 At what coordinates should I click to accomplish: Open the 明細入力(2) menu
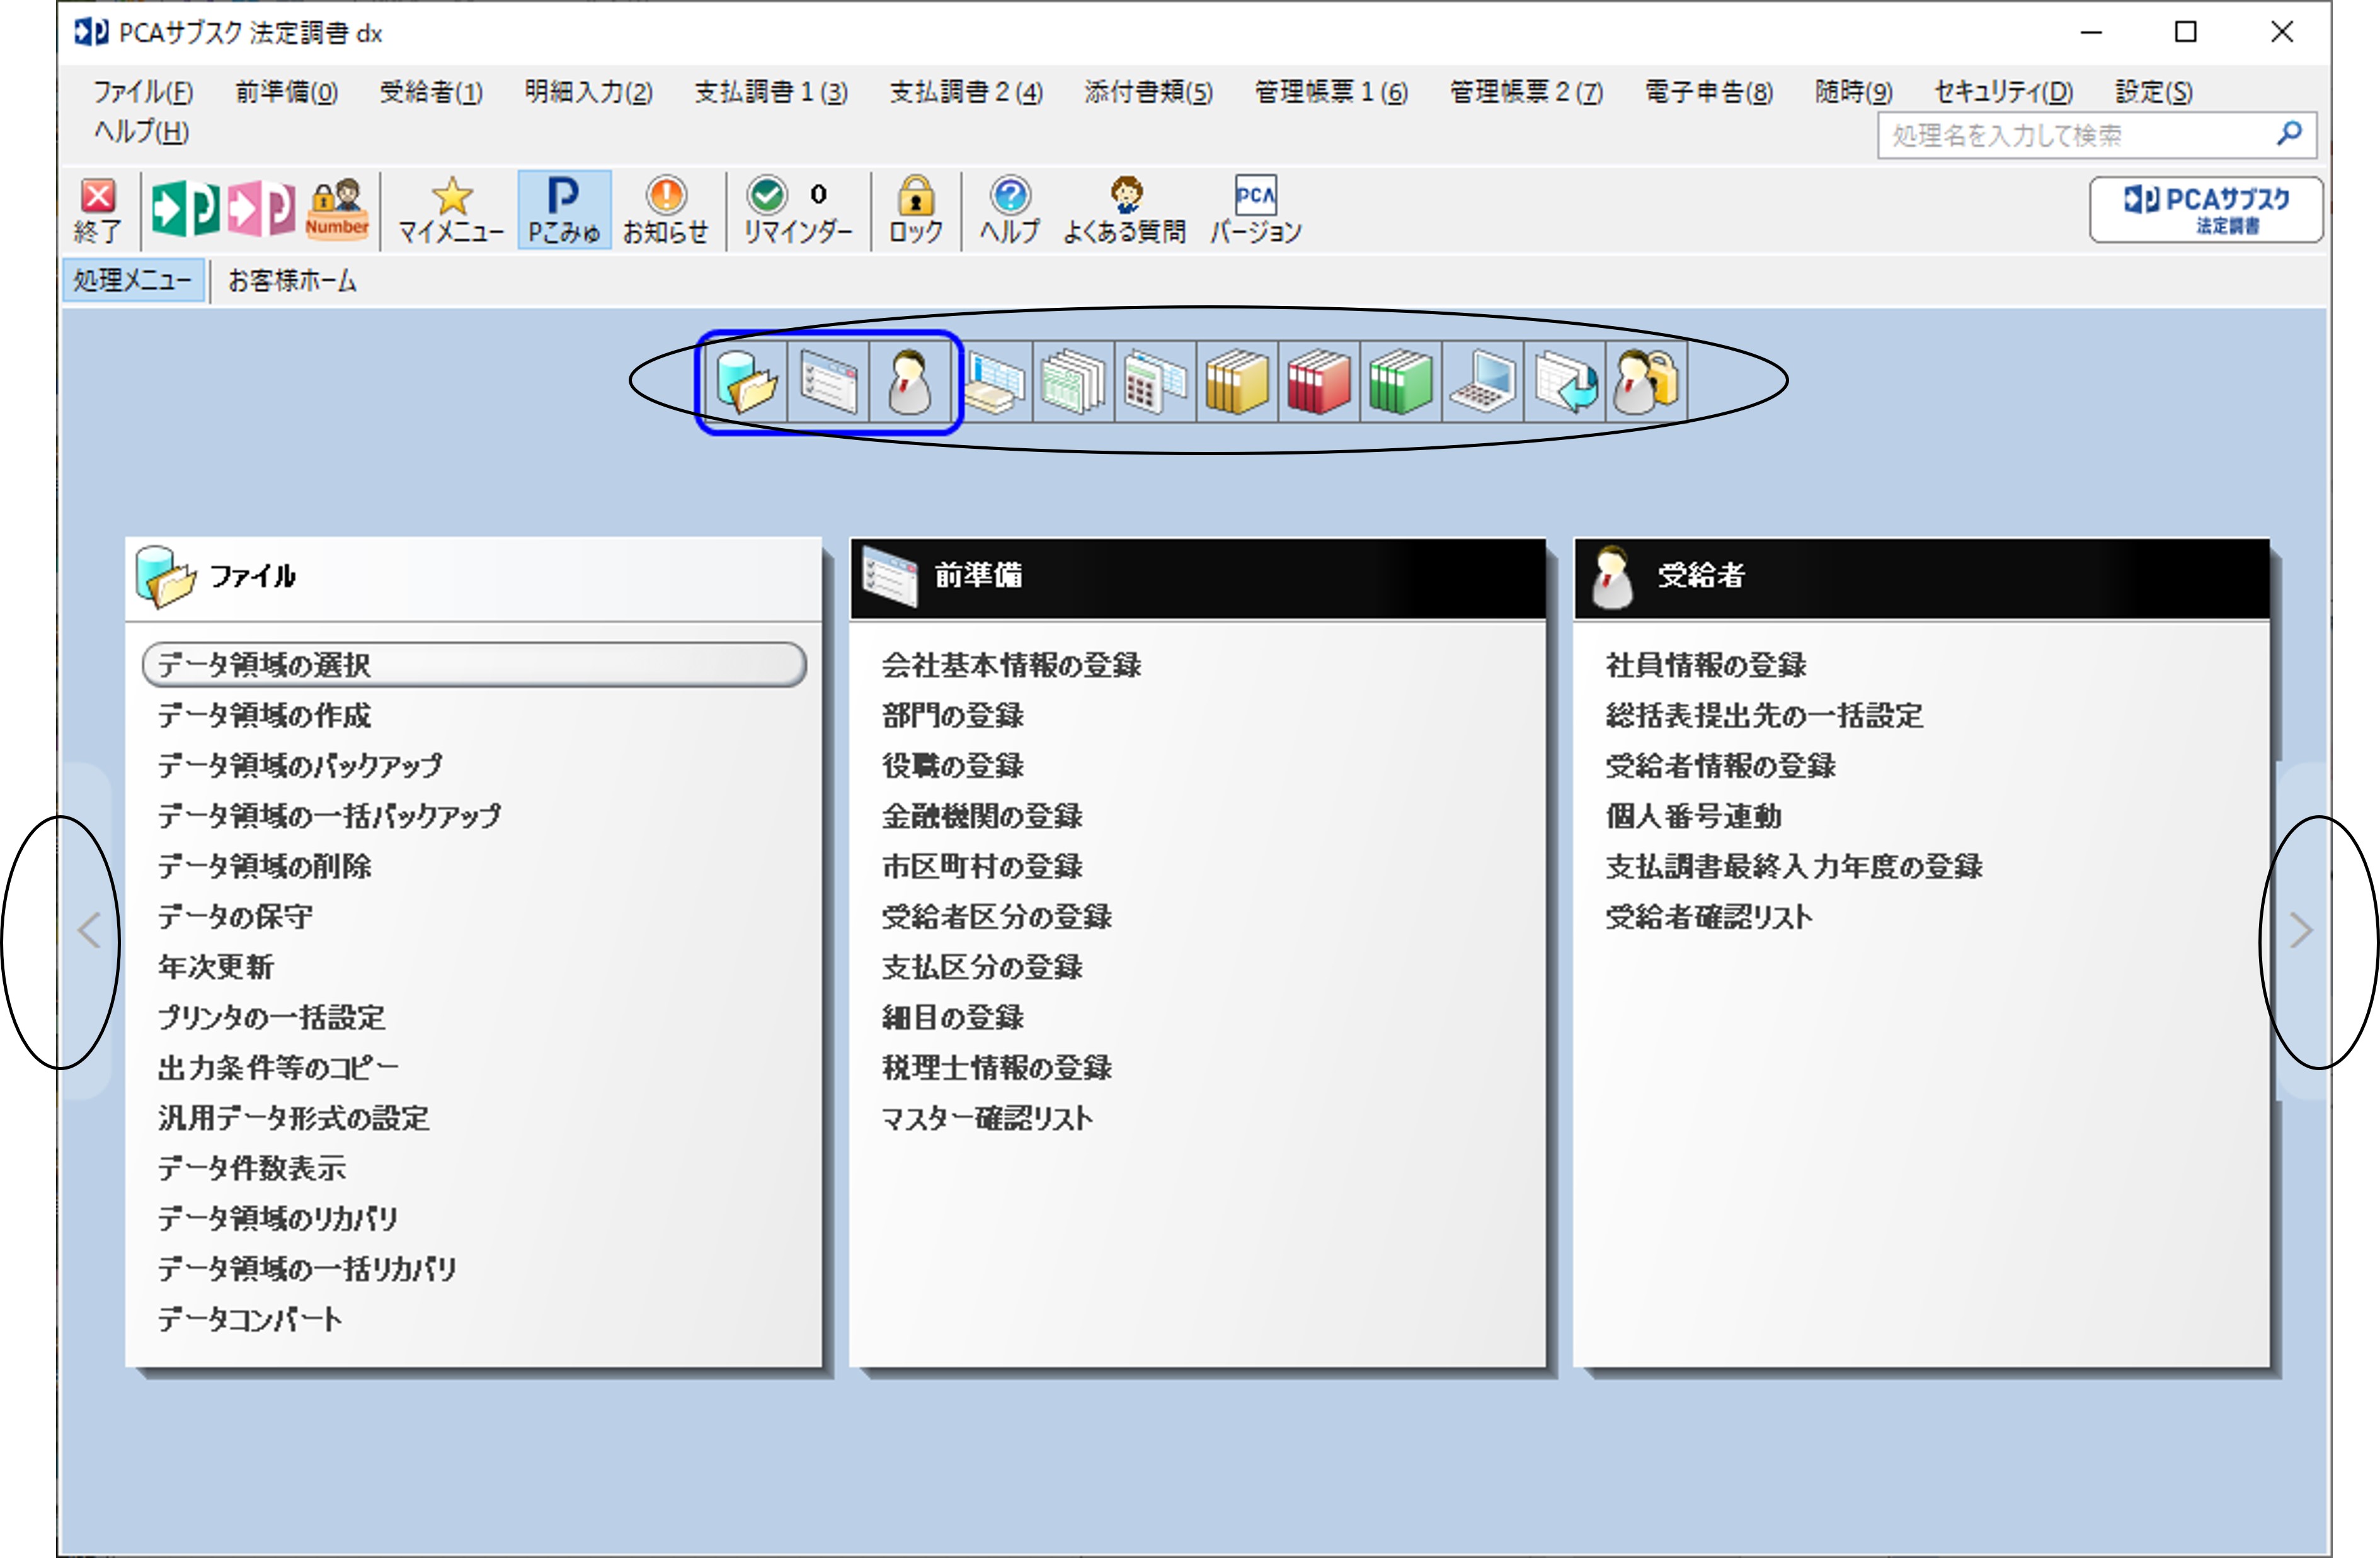[588, 92]
